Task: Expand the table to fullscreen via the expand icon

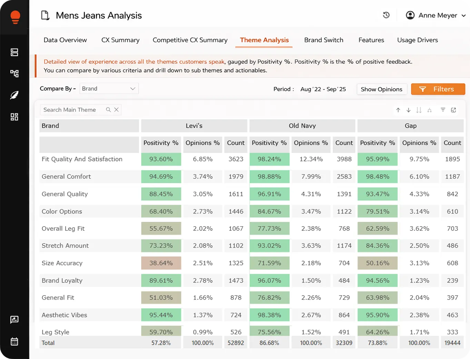Action: 453,110
